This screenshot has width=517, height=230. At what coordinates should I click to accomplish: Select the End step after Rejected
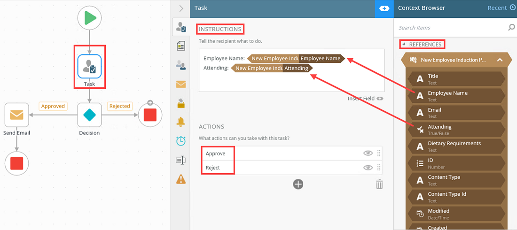pos(150,115)
